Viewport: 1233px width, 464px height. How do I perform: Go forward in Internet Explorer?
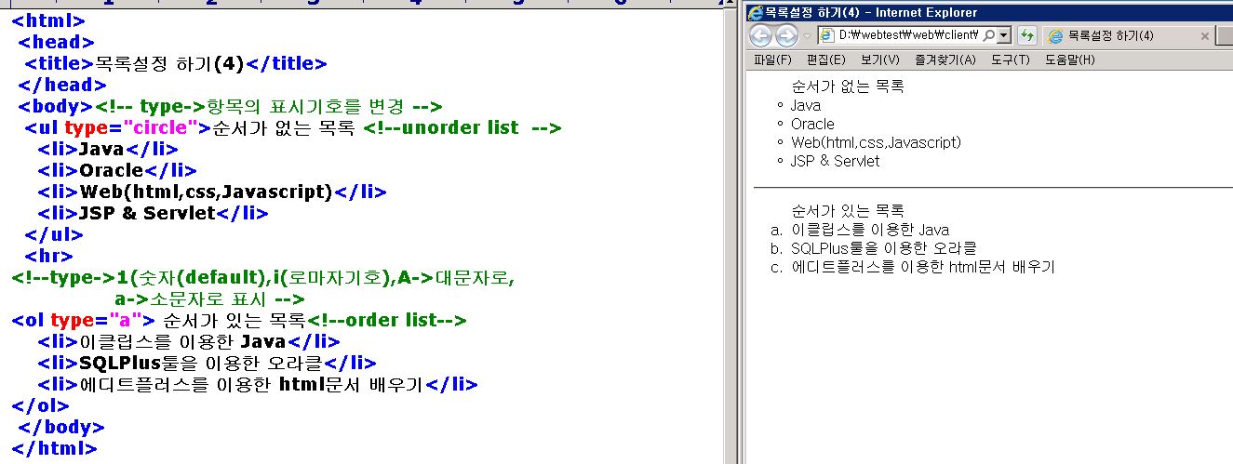786,35
